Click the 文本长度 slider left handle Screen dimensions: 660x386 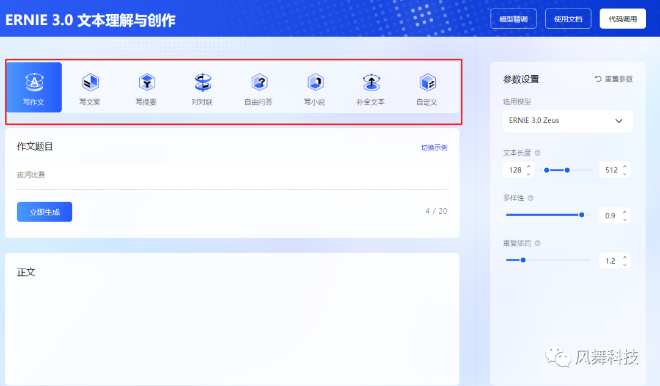pyautogui.click(x=546, y=170)
